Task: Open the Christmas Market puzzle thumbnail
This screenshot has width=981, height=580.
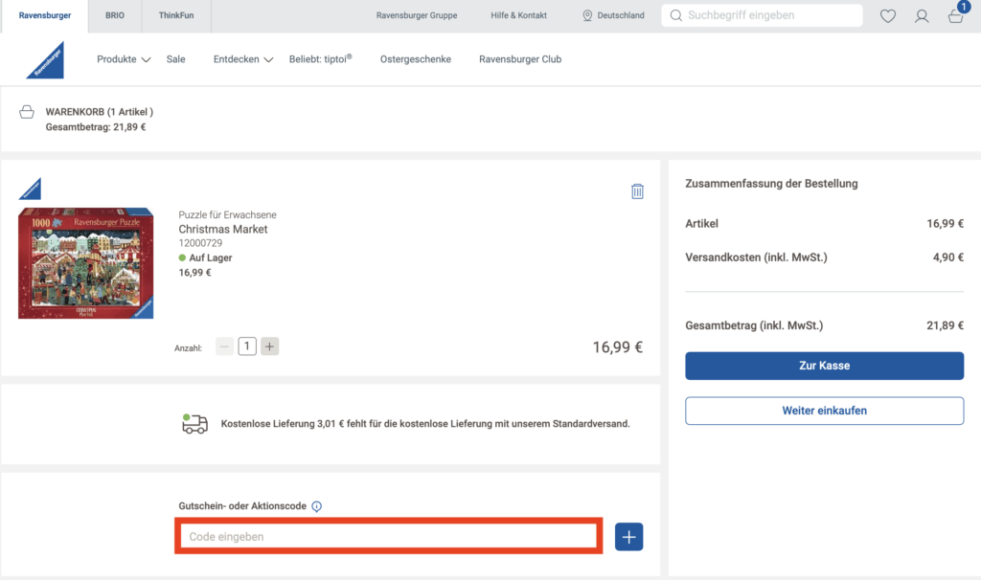Action: pos(85,263)
